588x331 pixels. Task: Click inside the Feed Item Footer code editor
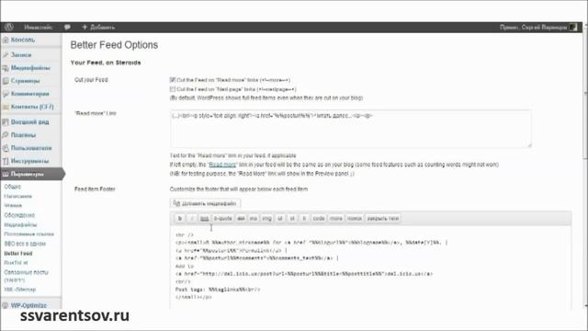(370, 268)
